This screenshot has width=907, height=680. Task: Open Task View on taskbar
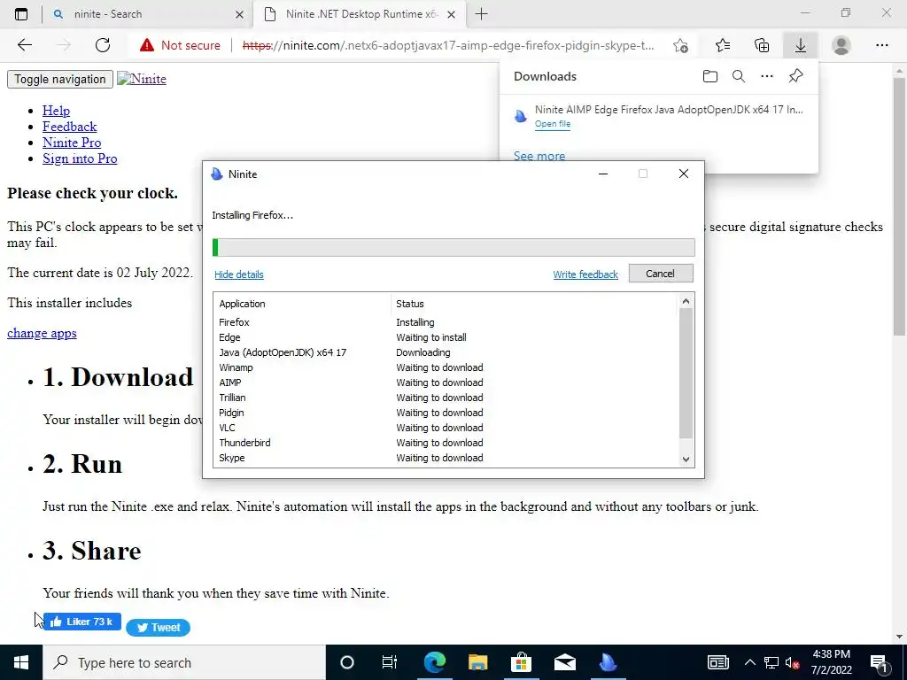390,662
